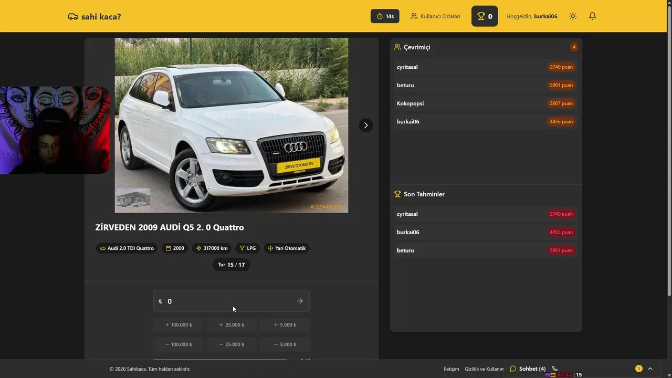Image resolution: width=672 pixels, height=378 pixels.
Task: Show next car photo with right arrow
Action: (366, 125)
